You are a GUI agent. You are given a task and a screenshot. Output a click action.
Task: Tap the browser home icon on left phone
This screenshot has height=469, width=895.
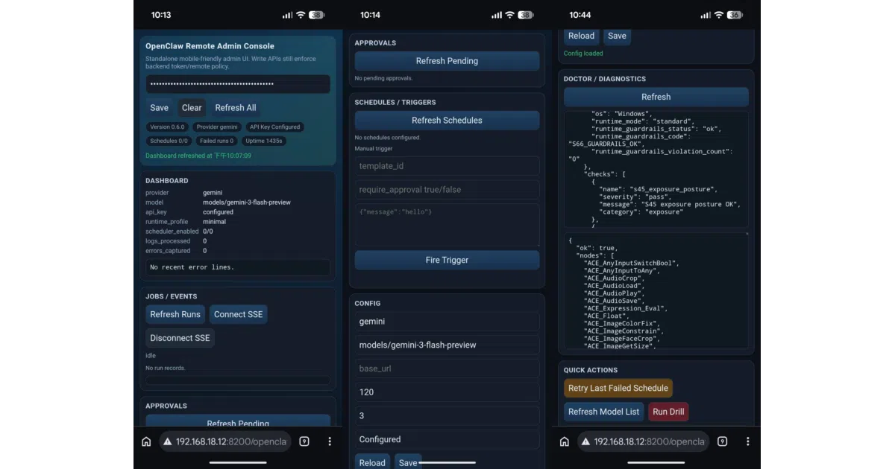(146, 441)
